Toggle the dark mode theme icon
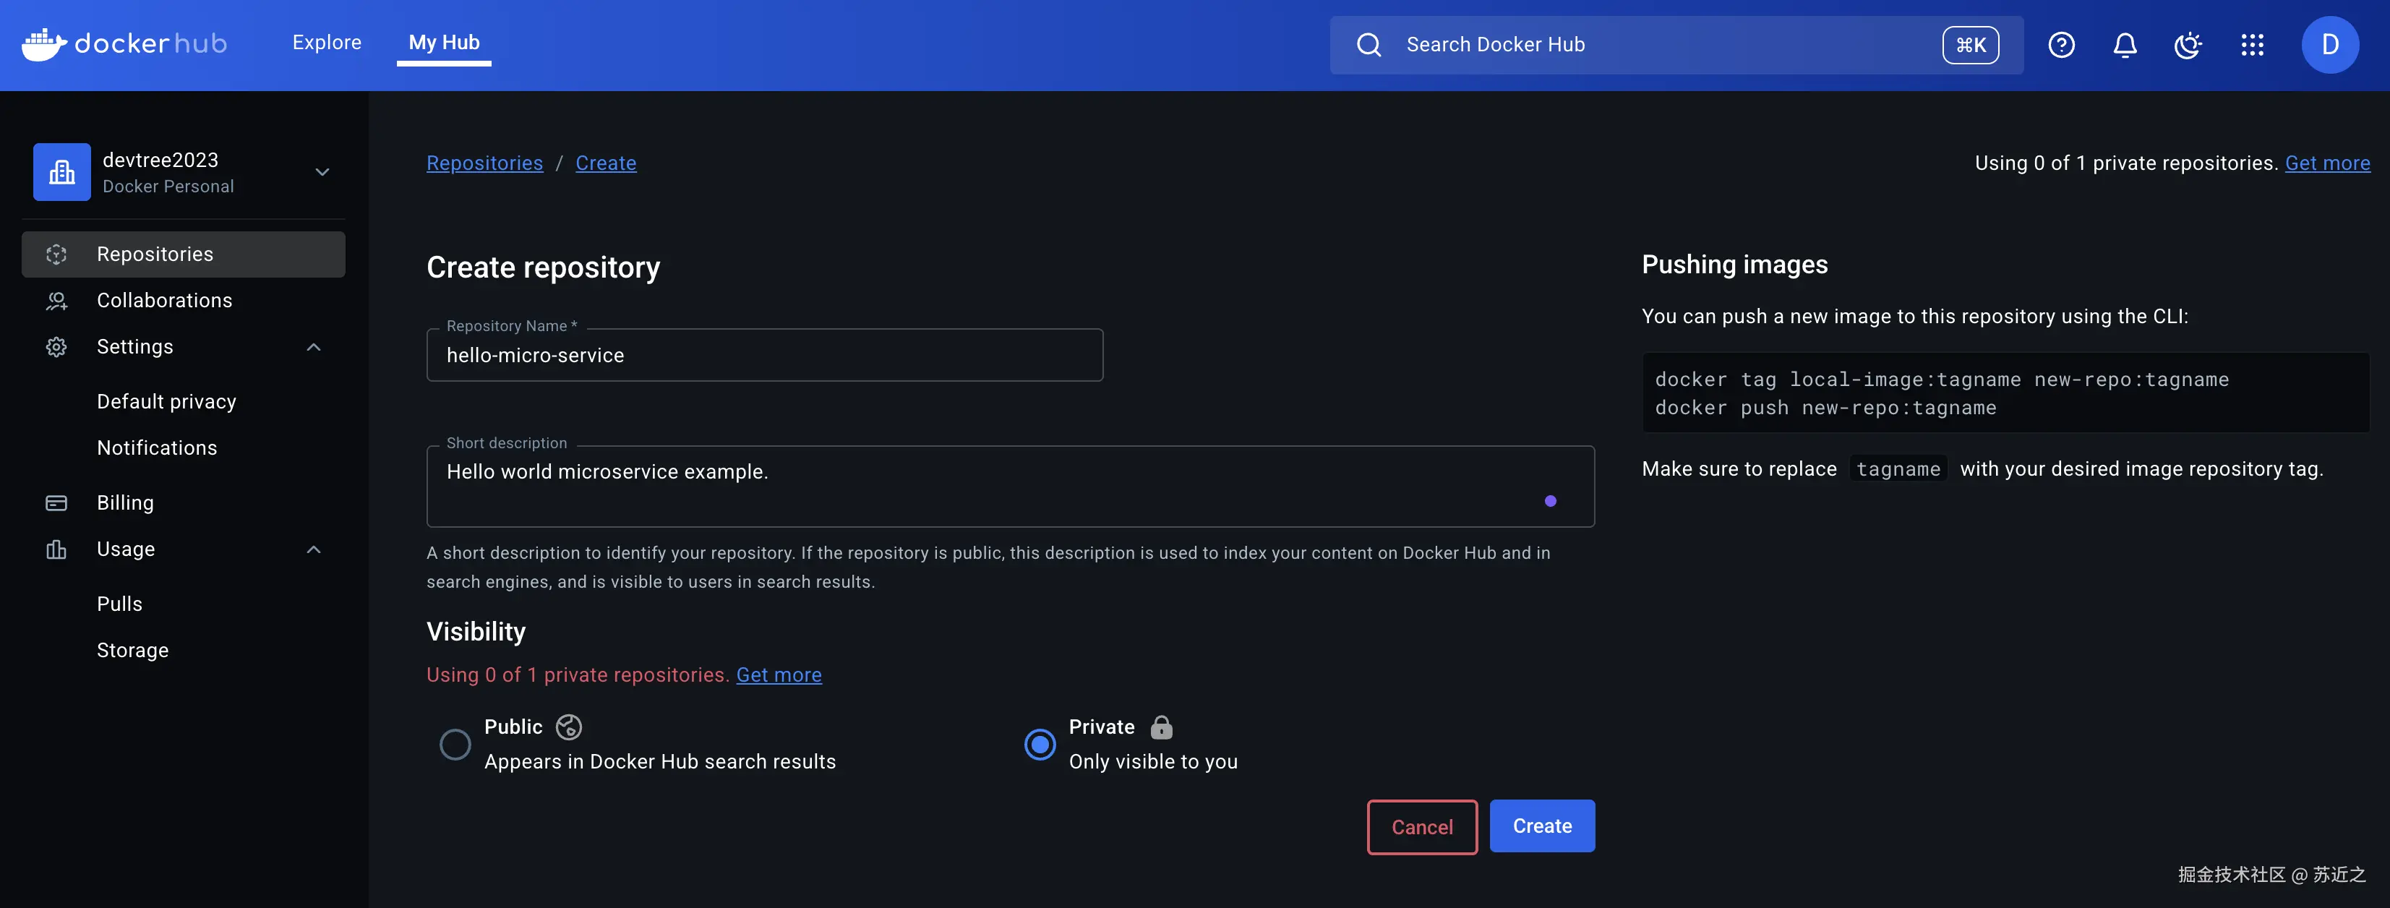2390x908 pixels. pyautogui.click(x=2188, y=45)
